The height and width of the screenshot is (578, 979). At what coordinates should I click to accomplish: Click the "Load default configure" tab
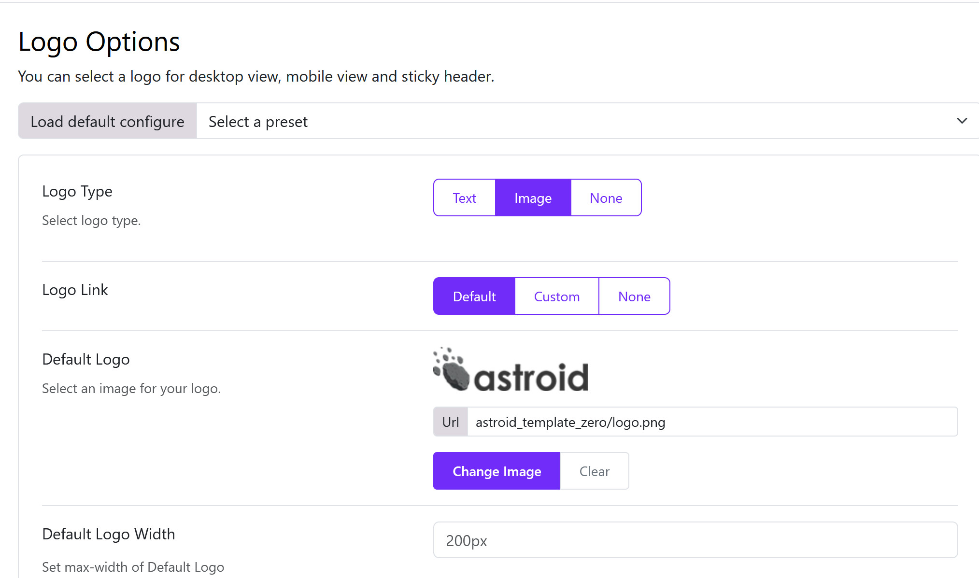point(107,121)
